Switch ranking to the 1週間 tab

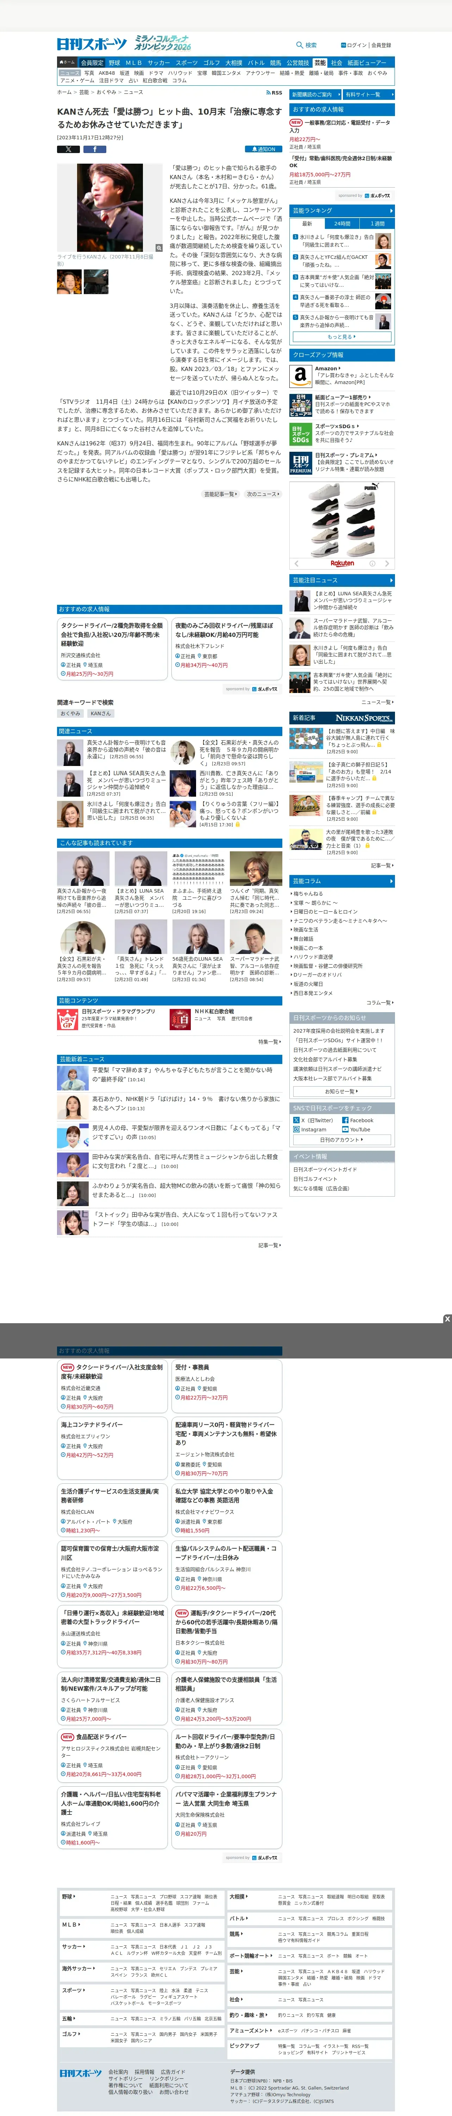(x=377, y=224)
